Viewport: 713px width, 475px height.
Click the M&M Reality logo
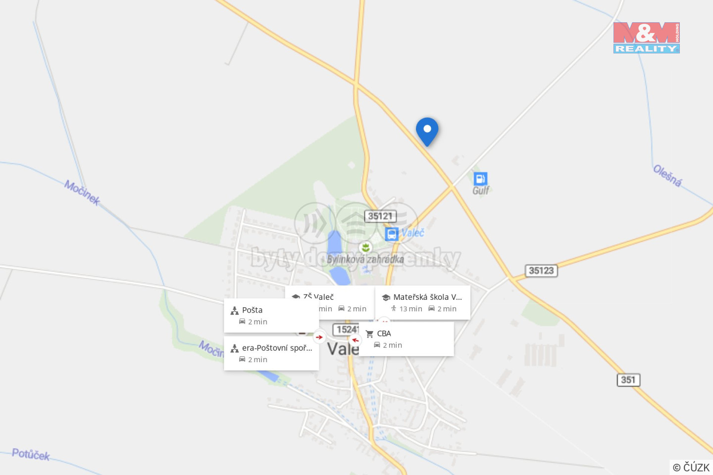[x=646, y=38]
